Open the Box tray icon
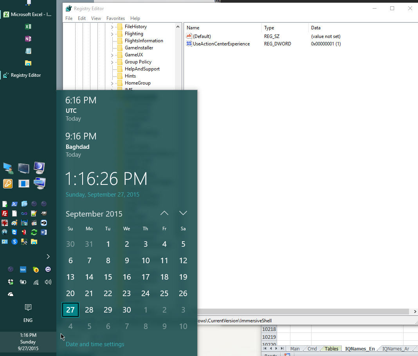The image size is (418, 356). (23, 269)
